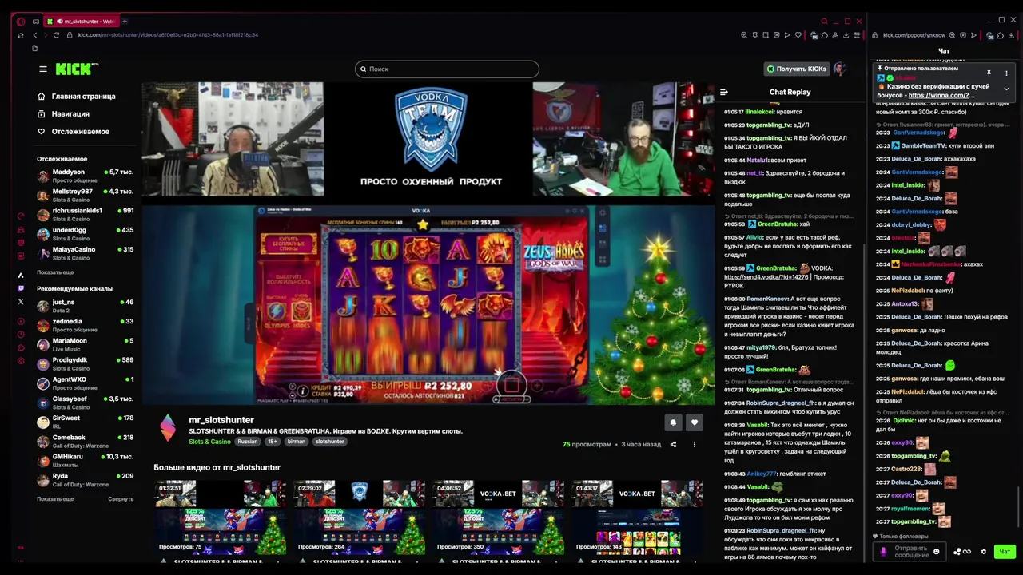Open video thumbnail with 04:06:52 duration
This screenshot has height=575, width=1023.
[x=498, y=517]
